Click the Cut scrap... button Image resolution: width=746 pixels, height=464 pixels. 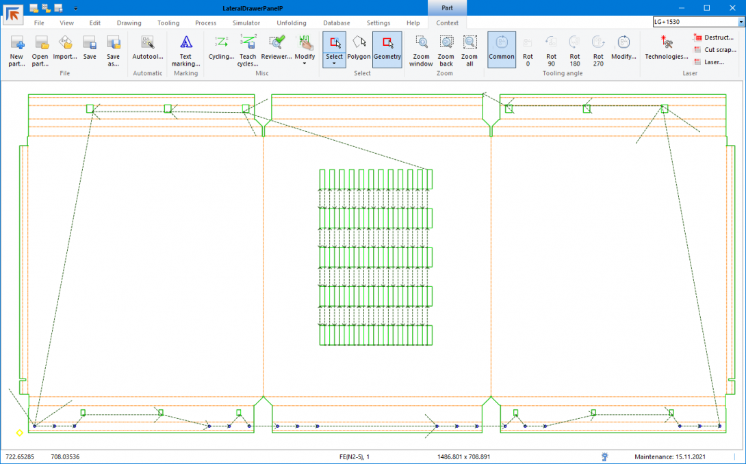click(x=714, y=50)
